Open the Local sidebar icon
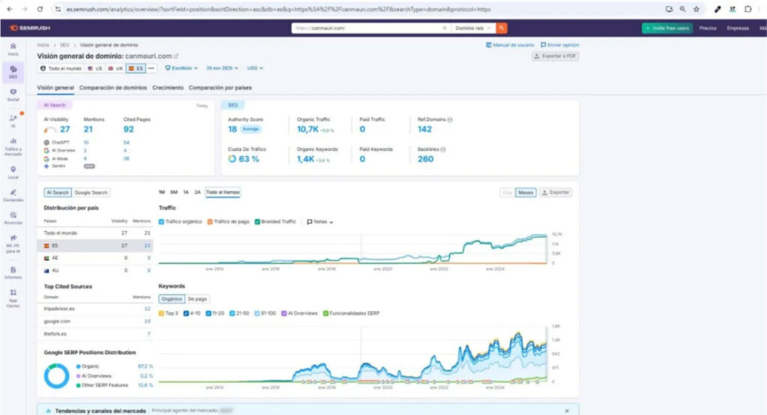Image resolution: width=767 pixels, height=415 pixels. tap(13, 171)
